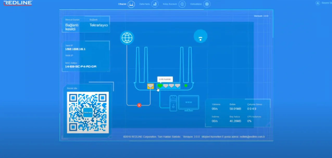The height and width of the screenshot is (158, 332).
Task: Click the WAN IP label
Action: pyautogui.click(x=69, y=56)
